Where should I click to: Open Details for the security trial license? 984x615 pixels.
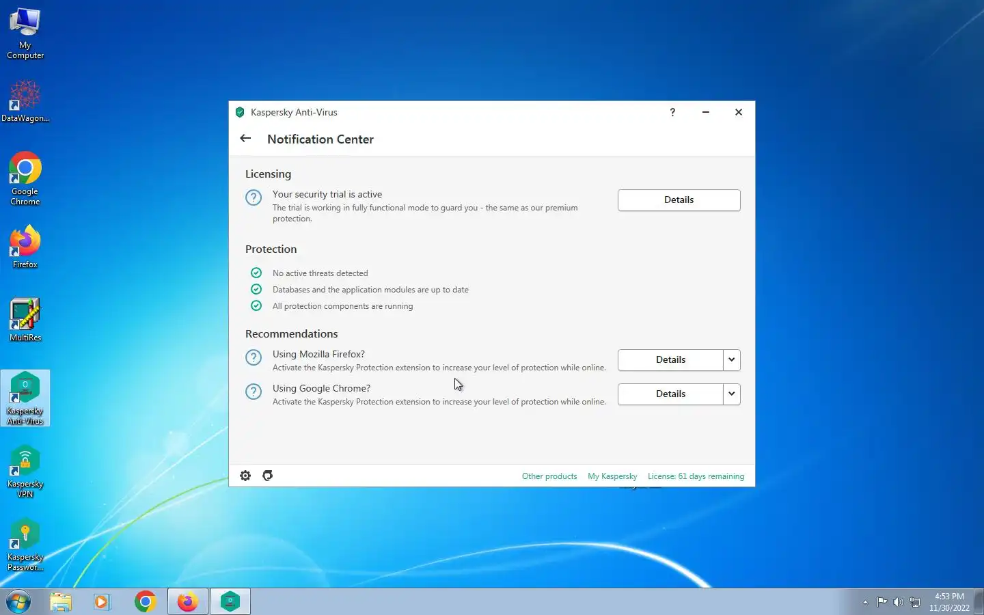(x=679, y=200)
